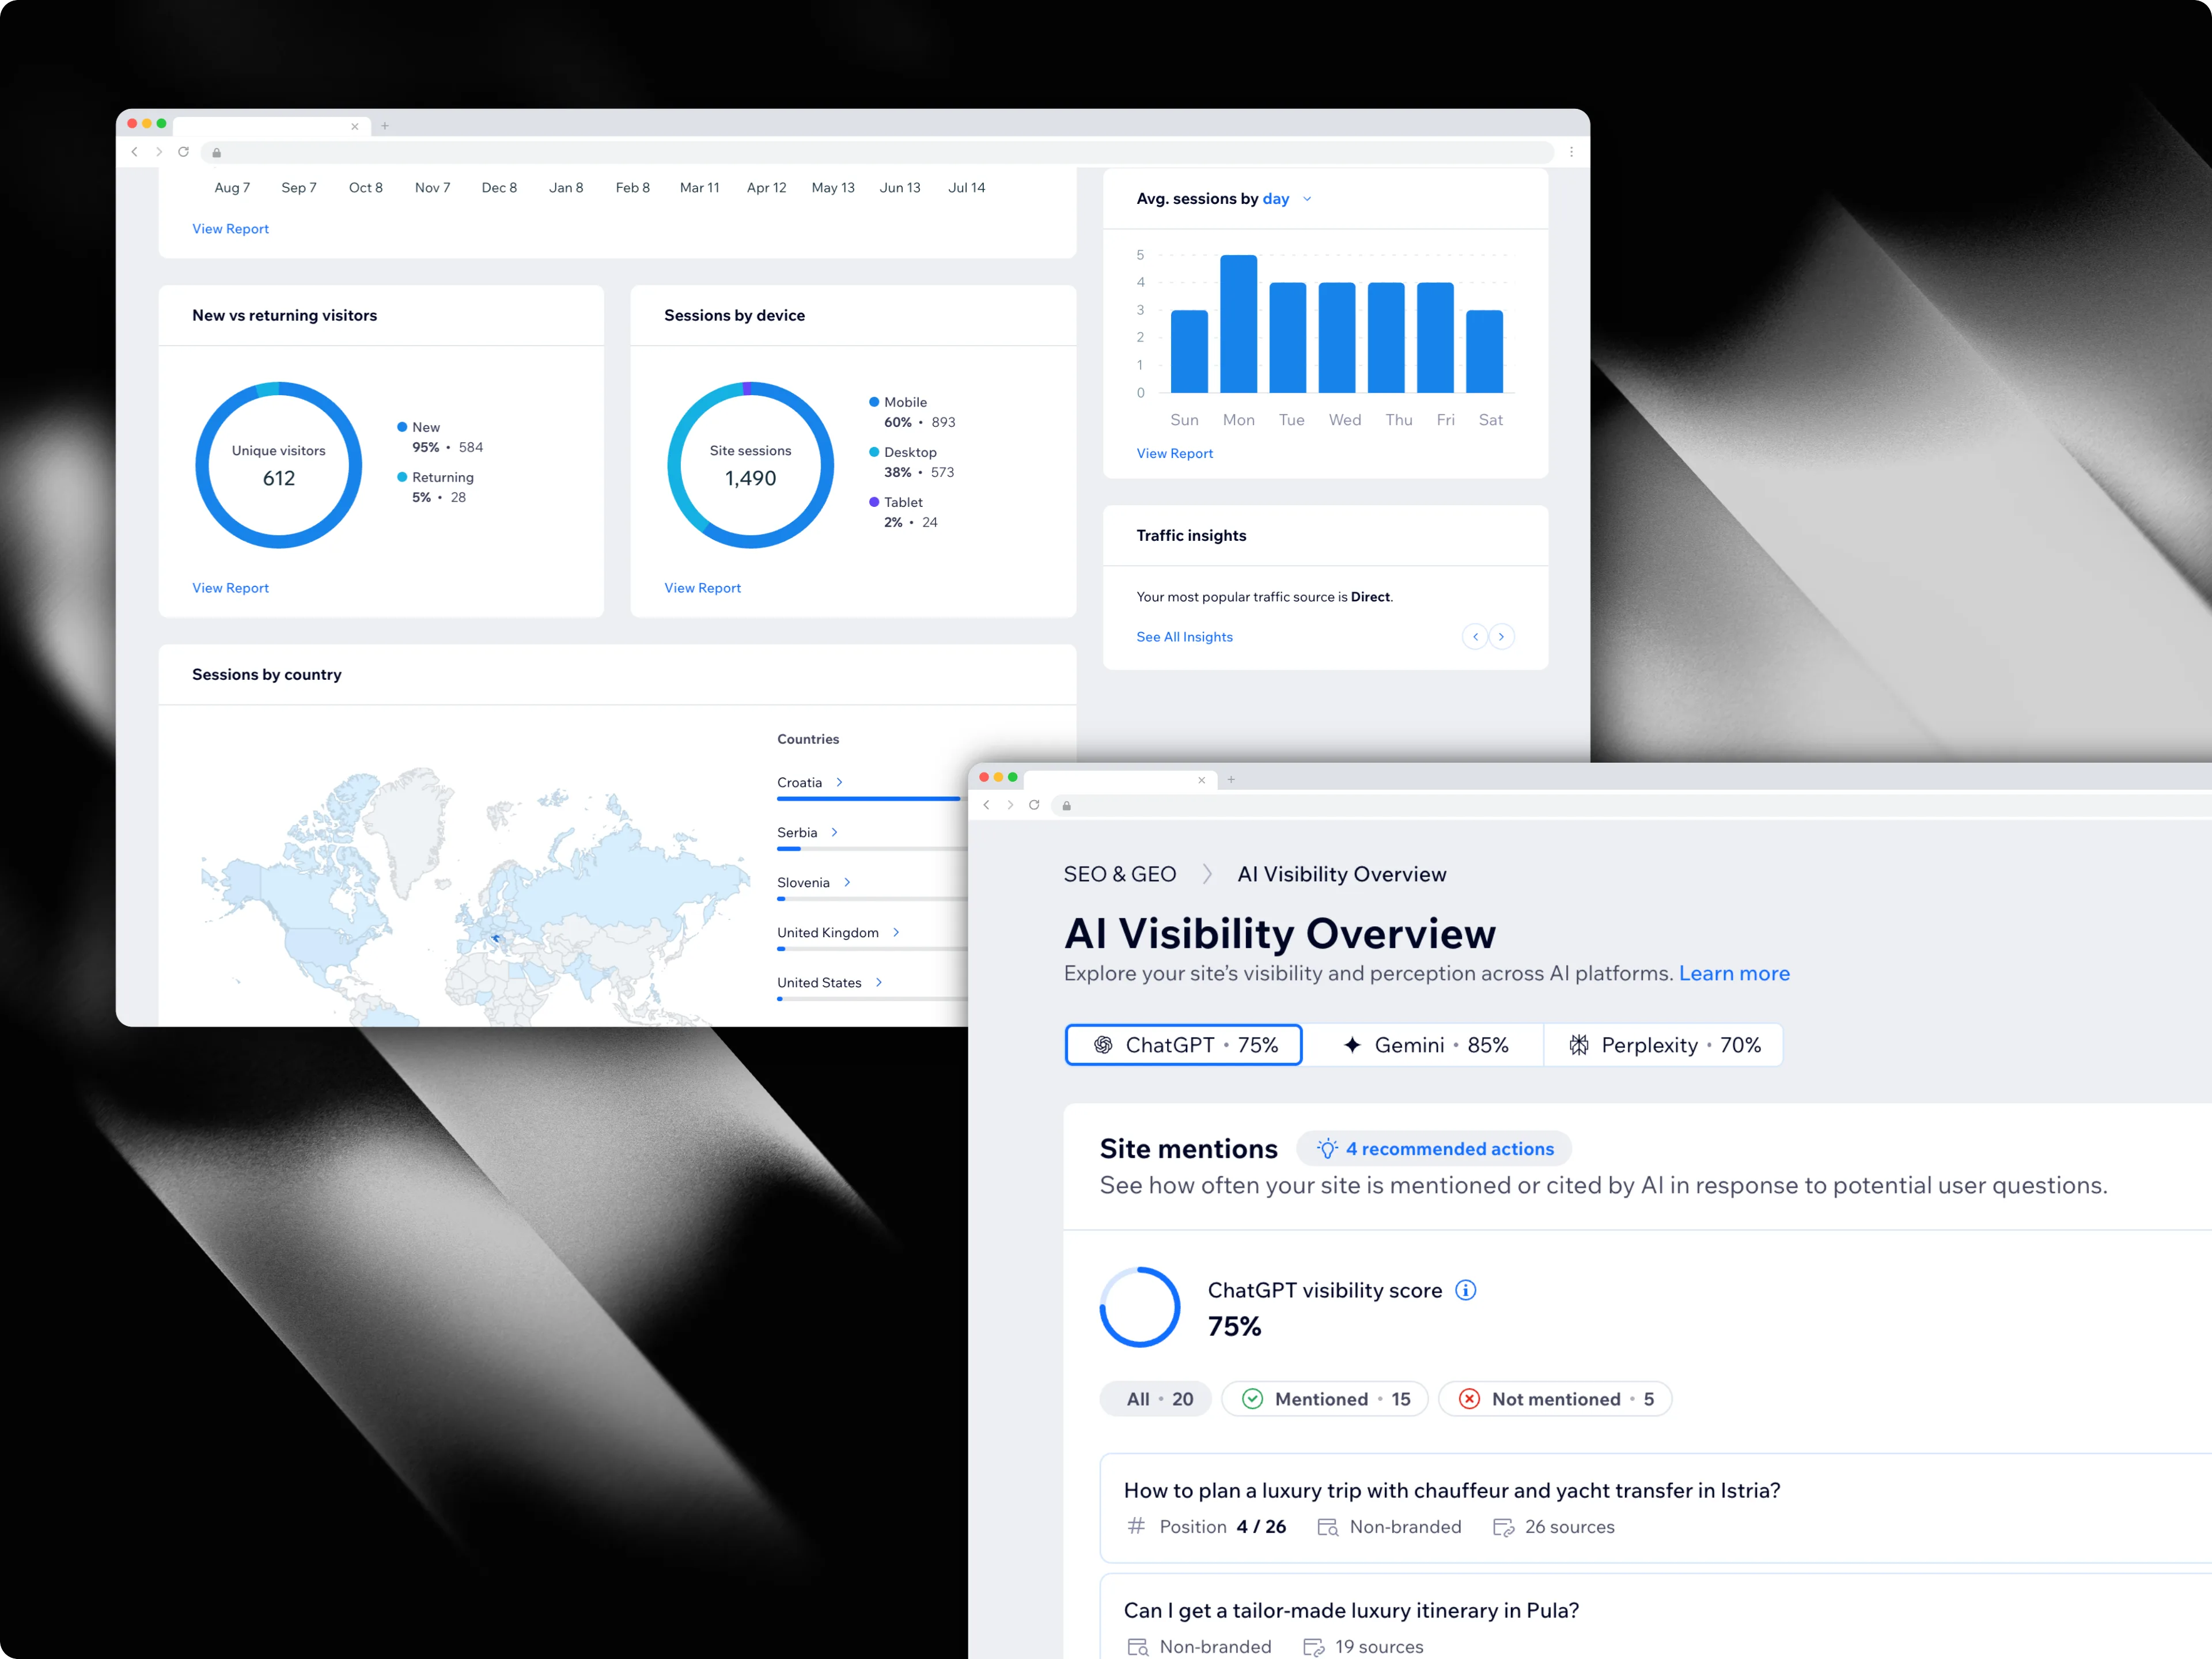
Task: Expand United Kingdom in Countries list
Action: tap(897, 933)
